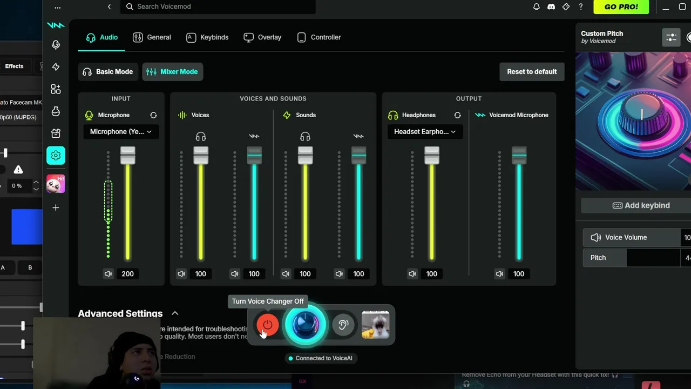Click Reset to default button
Viewport: 691px width, 389px height.
[532, 71]
